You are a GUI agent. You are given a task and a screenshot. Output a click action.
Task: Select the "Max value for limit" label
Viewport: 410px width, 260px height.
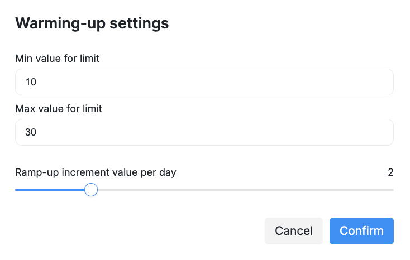[59, 108]
